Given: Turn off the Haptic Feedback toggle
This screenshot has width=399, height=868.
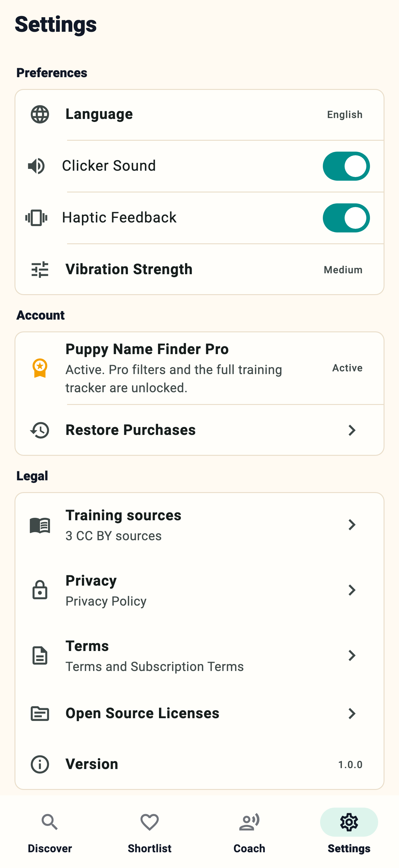Looking at the screenshot, I should tap(346, 218).
